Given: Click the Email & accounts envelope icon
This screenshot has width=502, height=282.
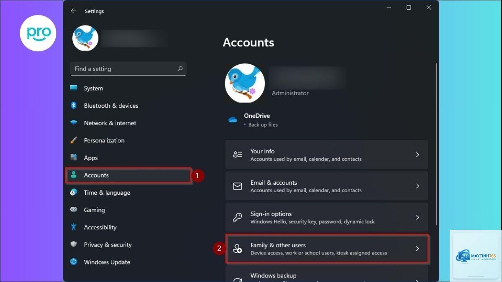Looking at the screenshot, I should click(238, 186).
